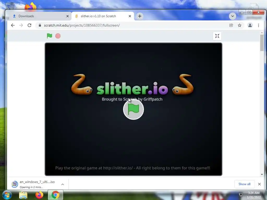The height and width of the screenshot is (200, 267).
Task: Click the address bar URL
Action: click(x=82, y=25)
